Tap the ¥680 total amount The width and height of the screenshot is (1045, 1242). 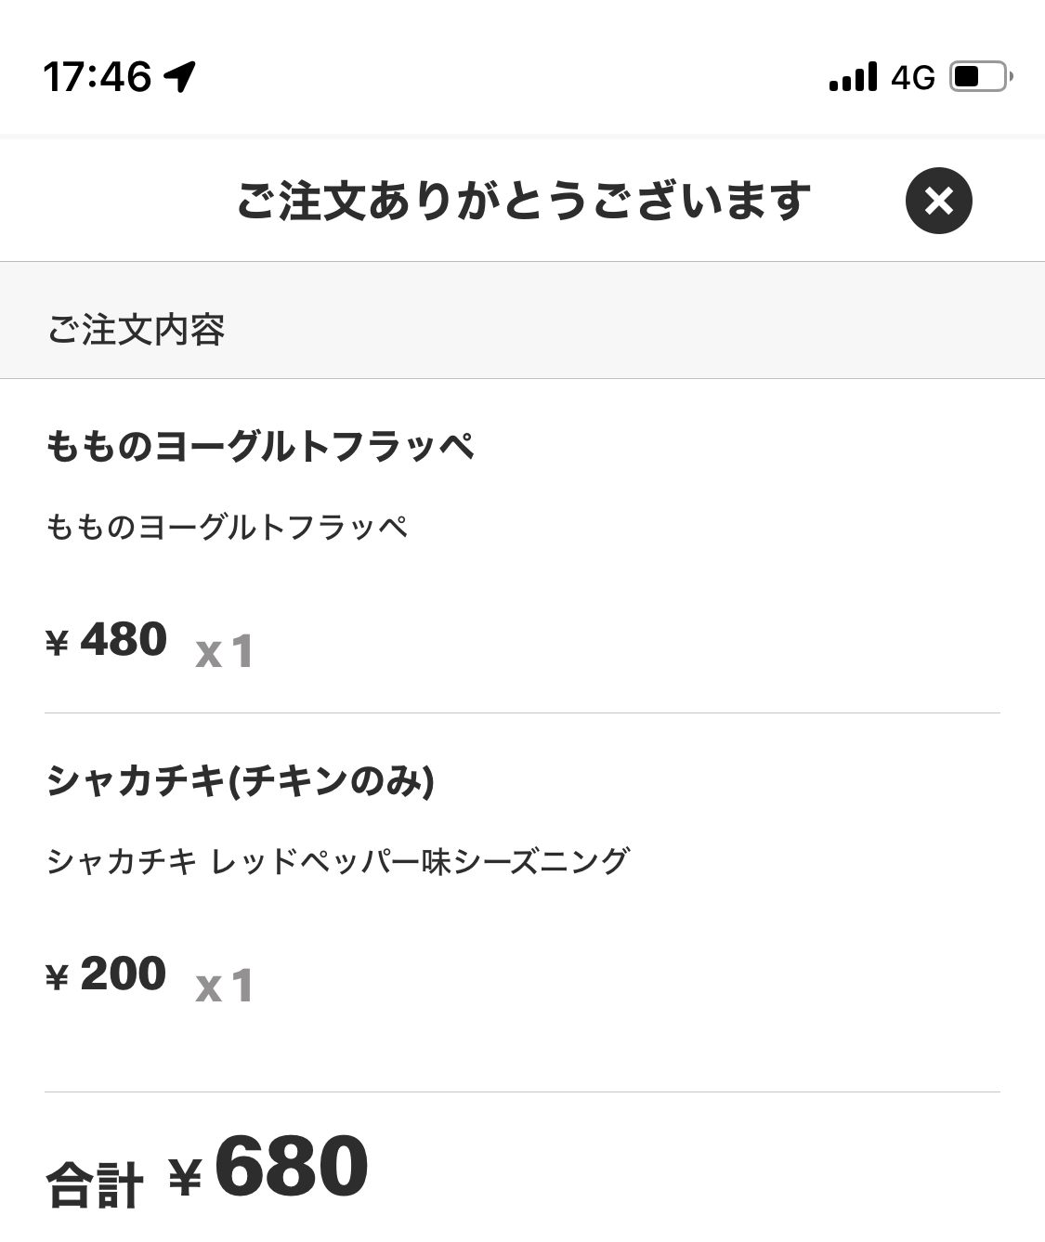click(268, 1167)
